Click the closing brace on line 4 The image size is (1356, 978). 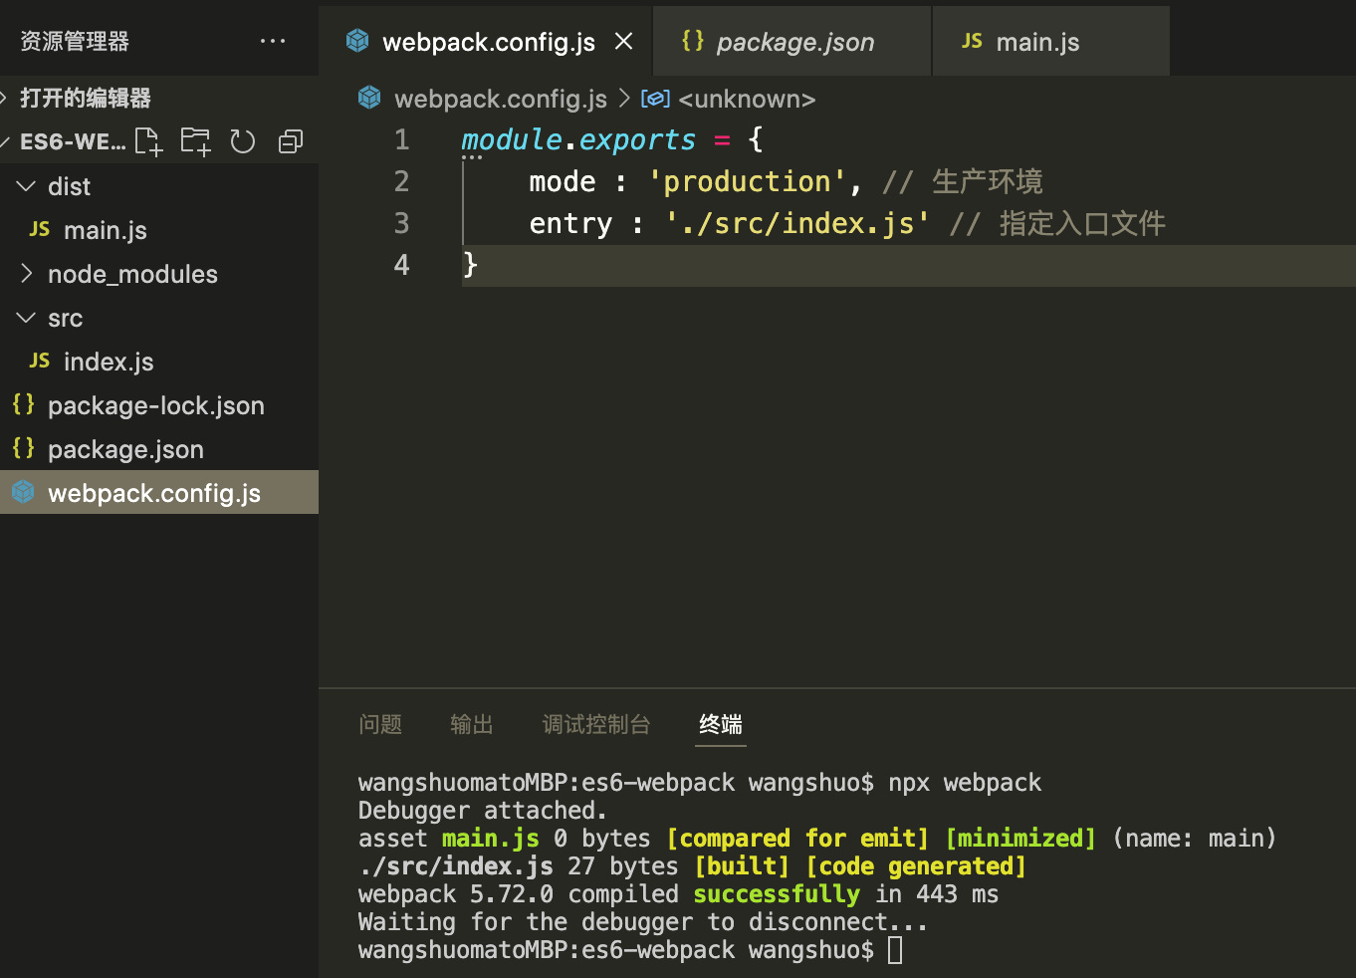click(470, 265)
